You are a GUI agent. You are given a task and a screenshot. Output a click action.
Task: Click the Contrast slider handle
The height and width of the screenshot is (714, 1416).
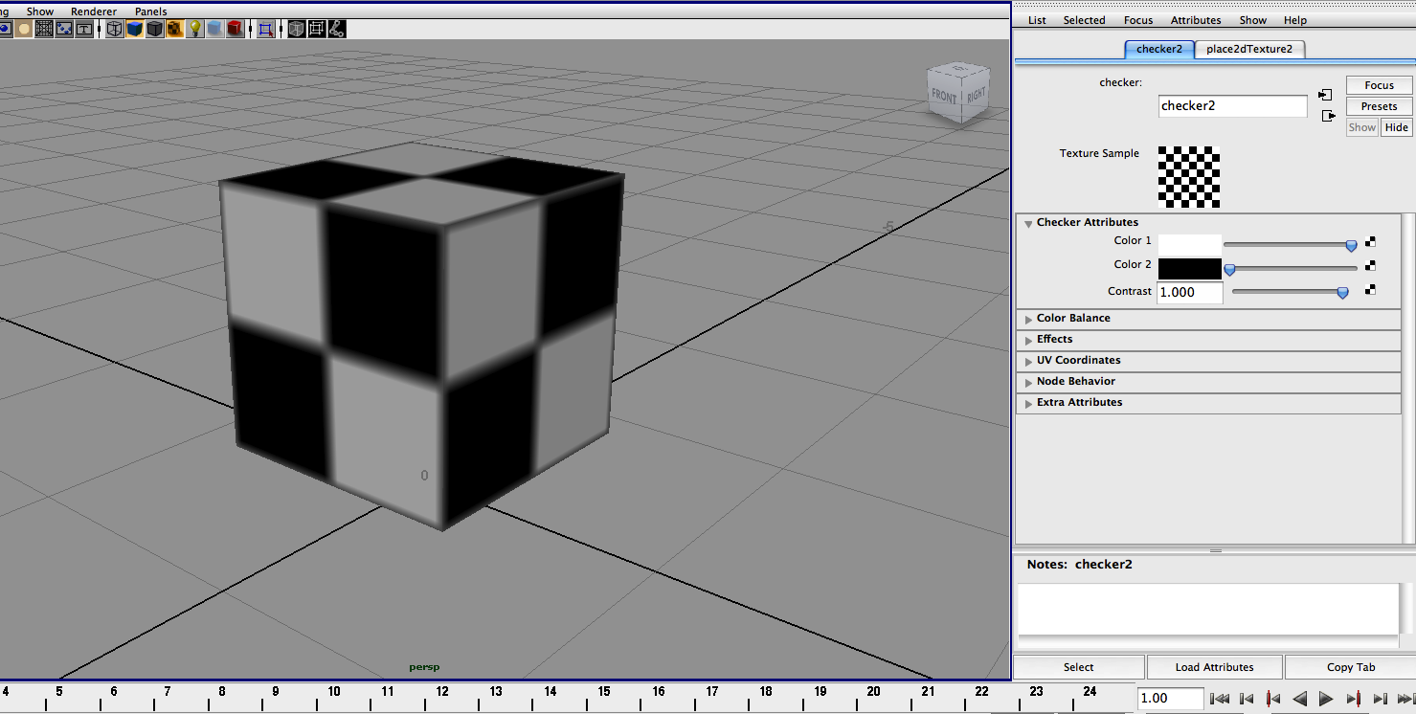coord(1341,292)
